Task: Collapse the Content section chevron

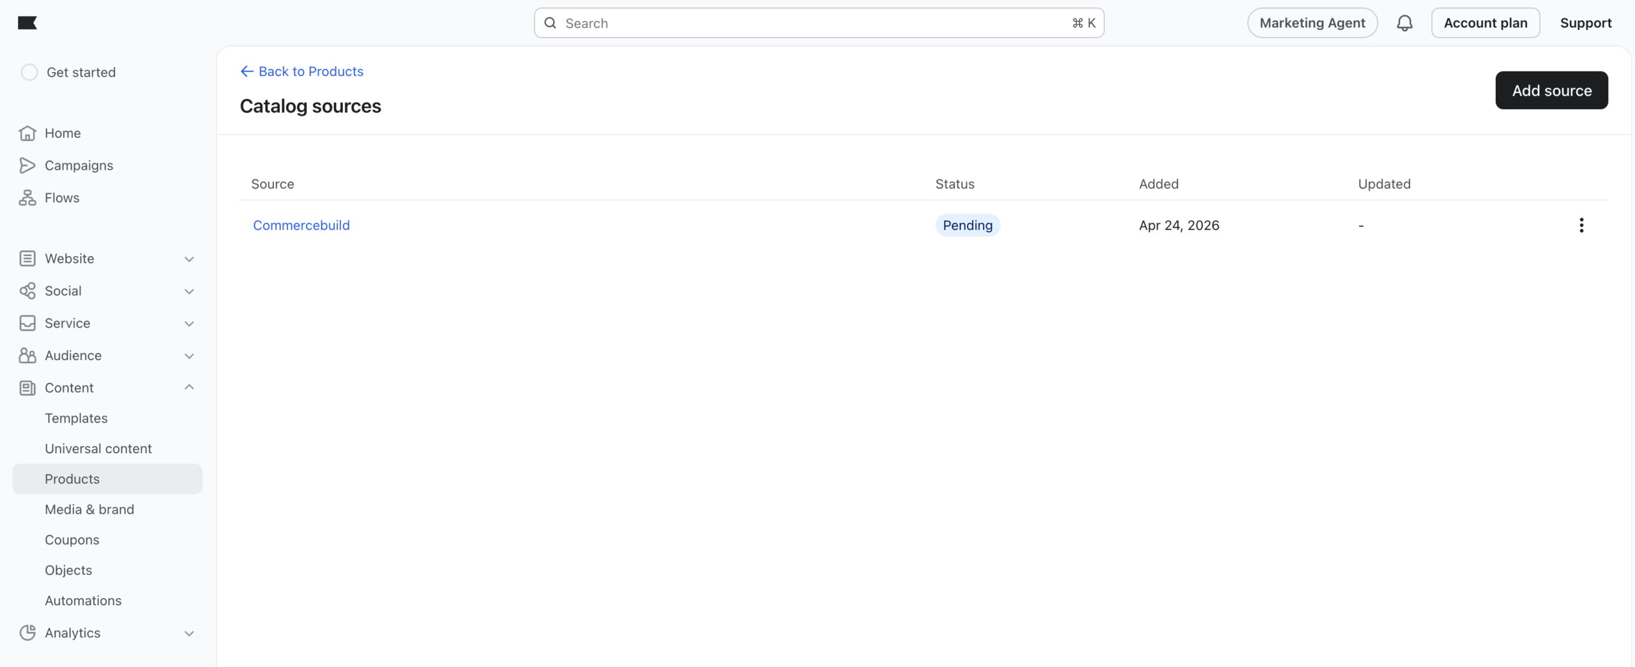Action: (189, 387)
